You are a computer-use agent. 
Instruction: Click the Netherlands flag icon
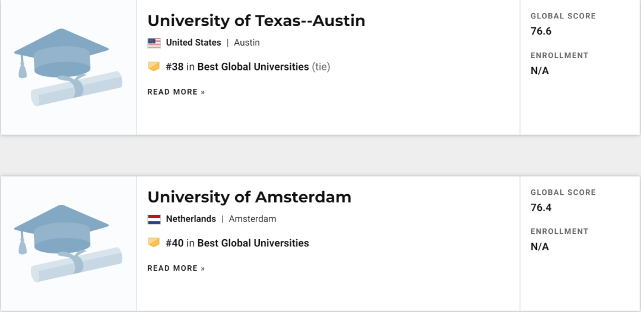click(154, 219)
